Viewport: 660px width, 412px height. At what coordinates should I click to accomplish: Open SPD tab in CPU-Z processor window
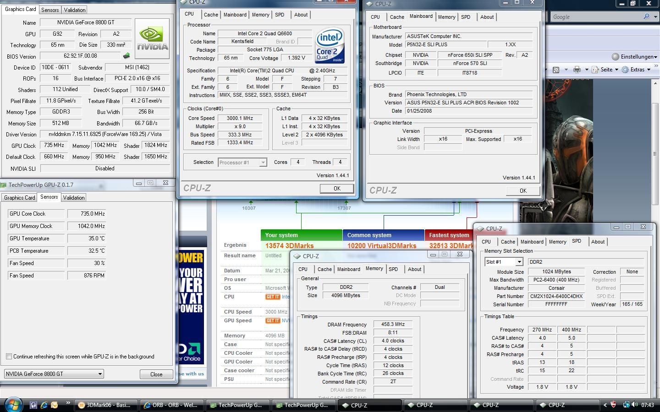(280, 15)
